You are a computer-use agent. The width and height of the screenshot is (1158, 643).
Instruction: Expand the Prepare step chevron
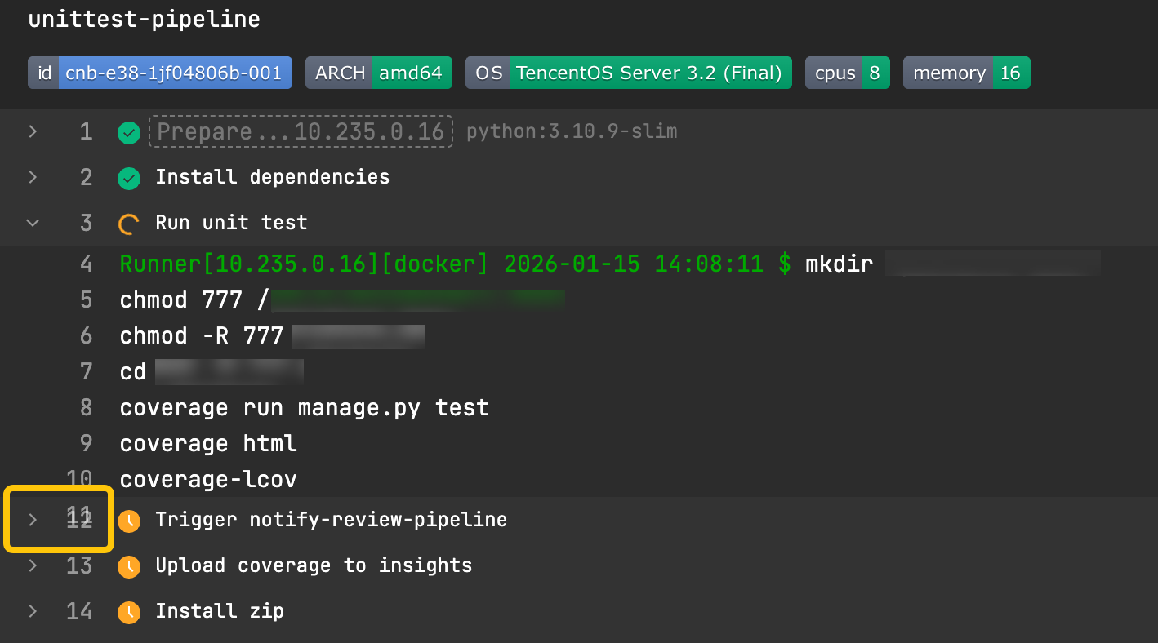[33, 131]
